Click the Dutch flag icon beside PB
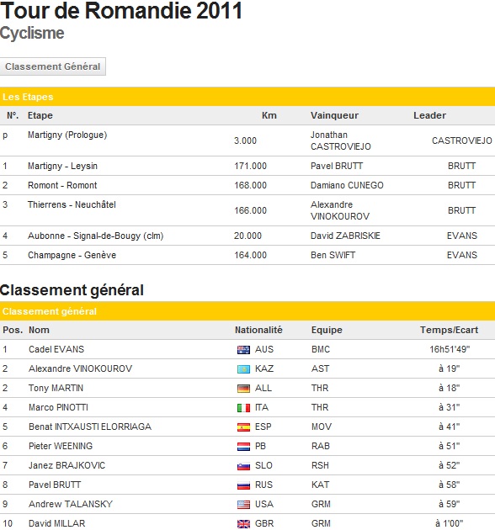495x530 pixels. (243, 447)
